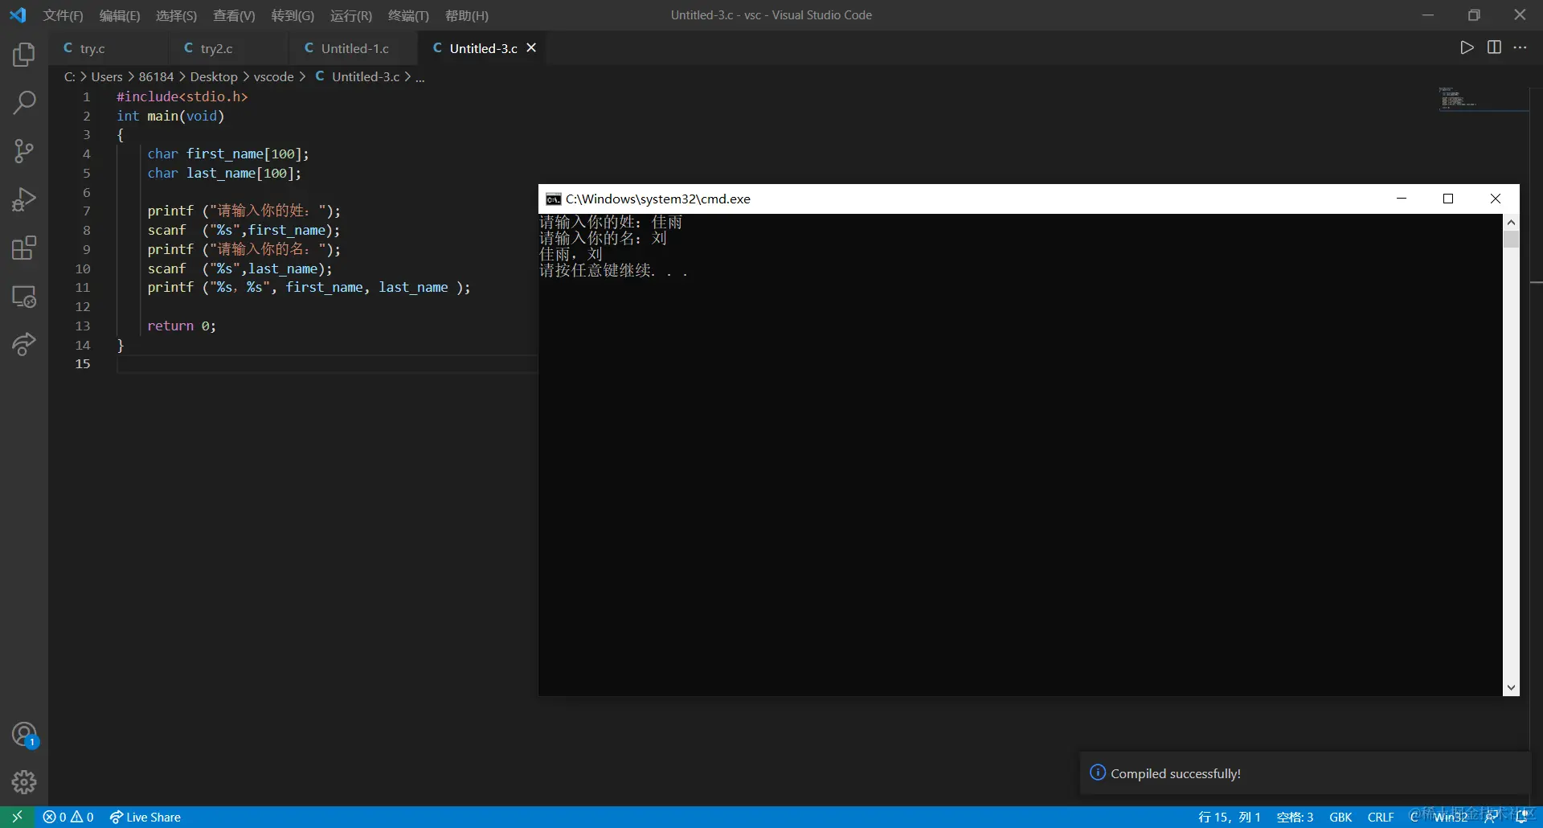Open the Remote Explorer view
The width and height of the screenshot is (1543, 828).
point(24,297)
